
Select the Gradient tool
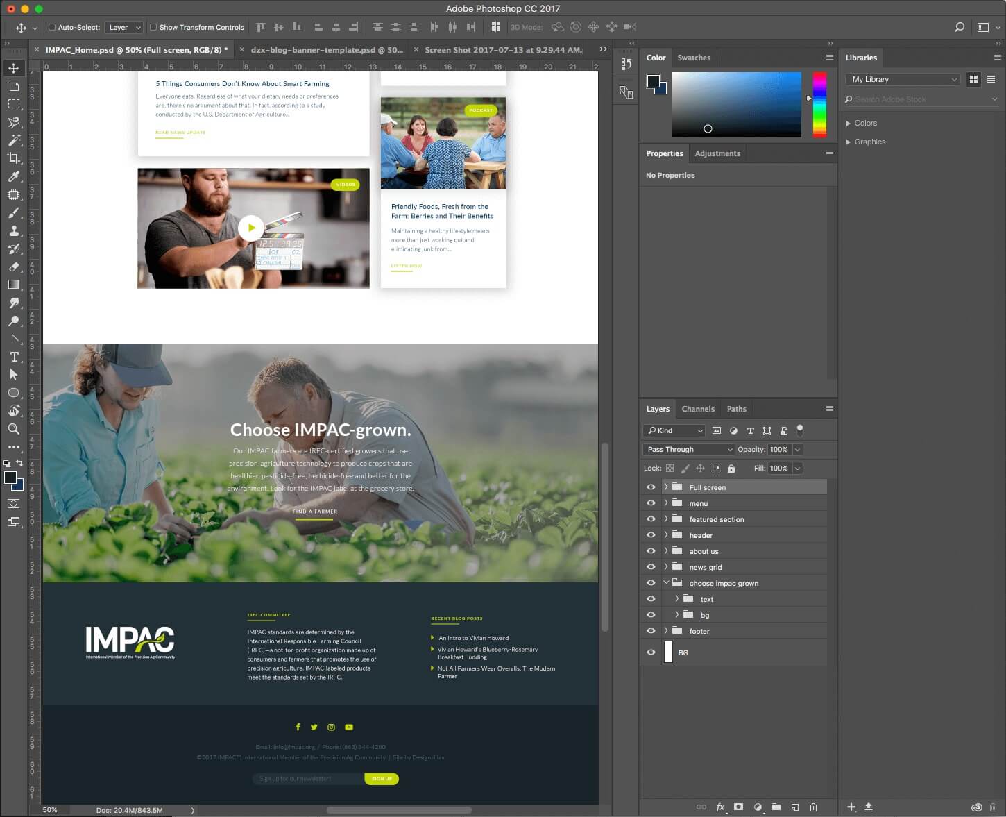pyautogui.click(x=14, y=285)
